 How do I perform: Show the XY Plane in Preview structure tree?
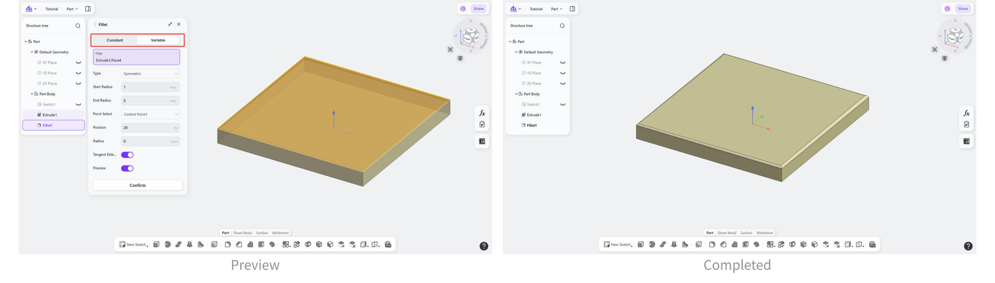click(x=79, y=63)
